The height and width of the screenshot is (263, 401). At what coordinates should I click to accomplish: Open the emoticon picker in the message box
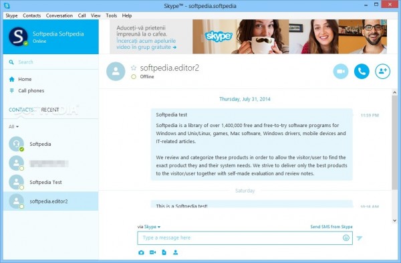coord(346,238)
